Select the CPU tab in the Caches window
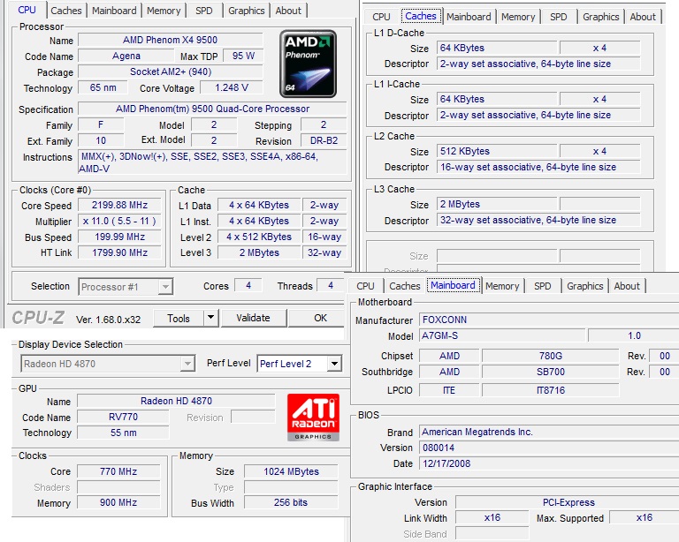Image resolution: width=679 pixels, height=542 pixels. pos(381,17)
